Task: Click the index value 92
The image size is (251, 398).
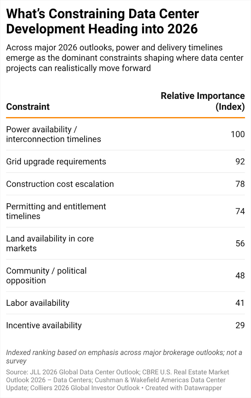Action: [240, 162]
